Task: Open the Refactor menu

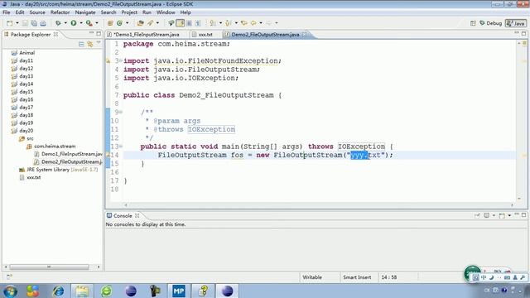Action: pos(60,12)
